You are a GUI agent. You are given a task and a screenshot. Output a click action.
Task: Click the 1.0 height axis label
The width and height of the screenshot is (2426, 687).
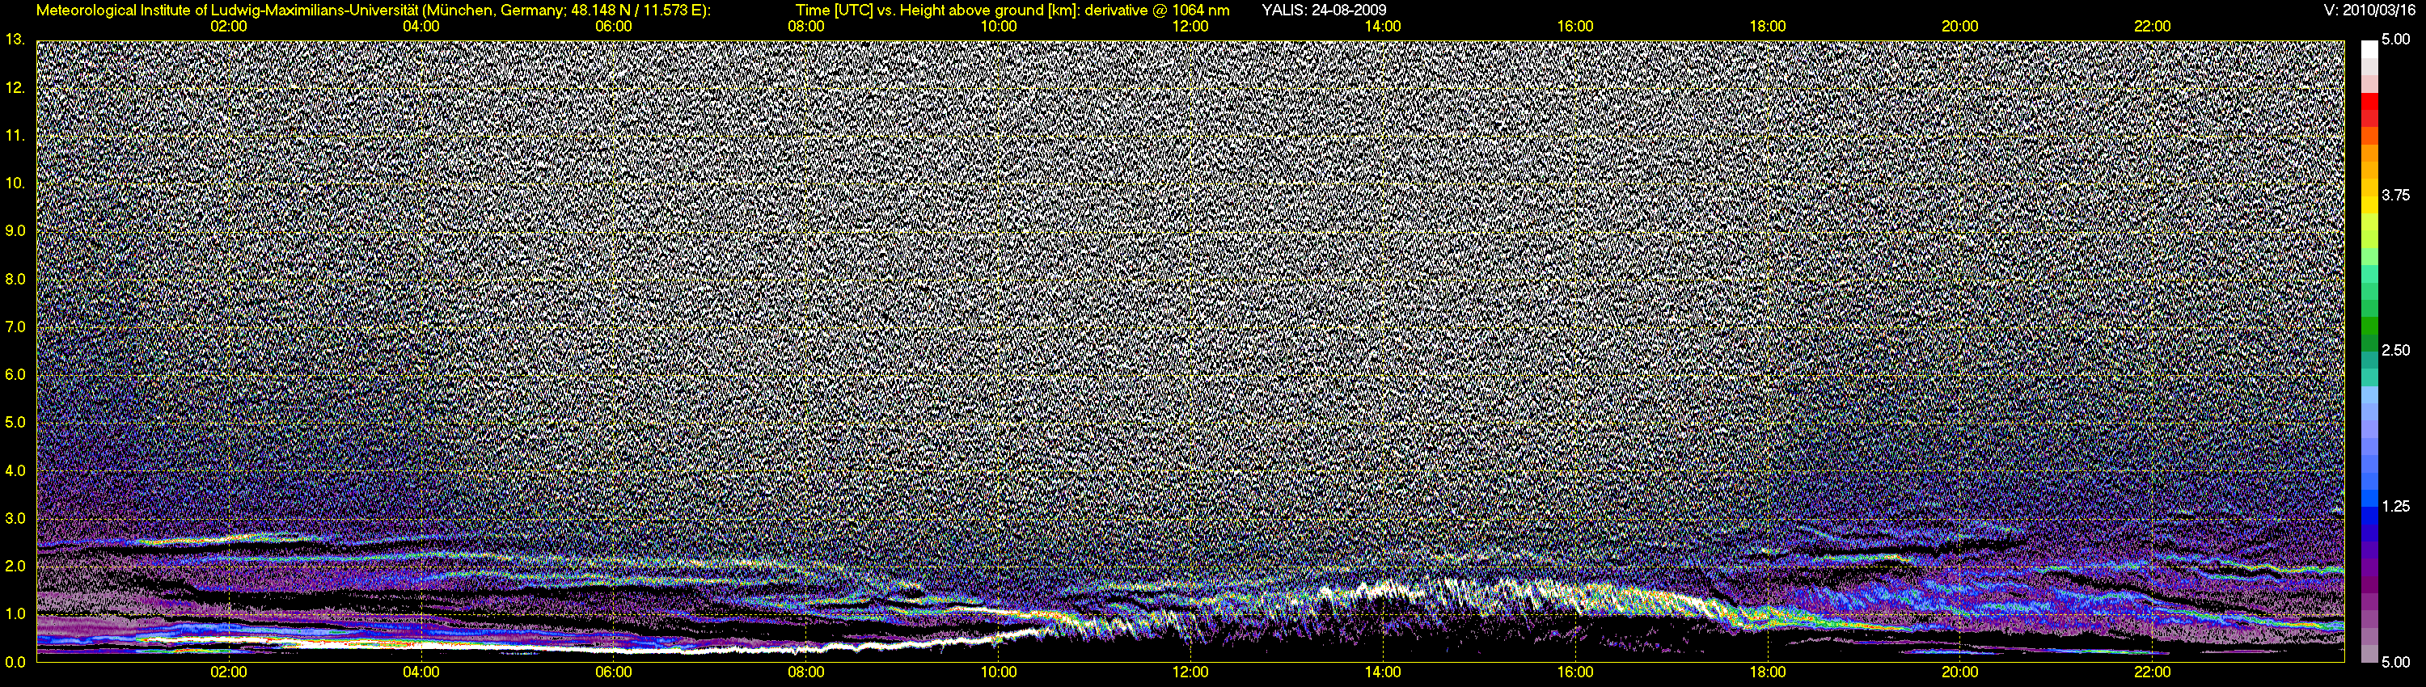point(15,614)
